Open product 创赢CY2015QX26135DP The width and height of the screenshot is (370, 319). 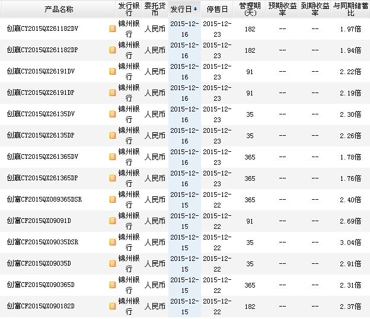tap(40, 135)
